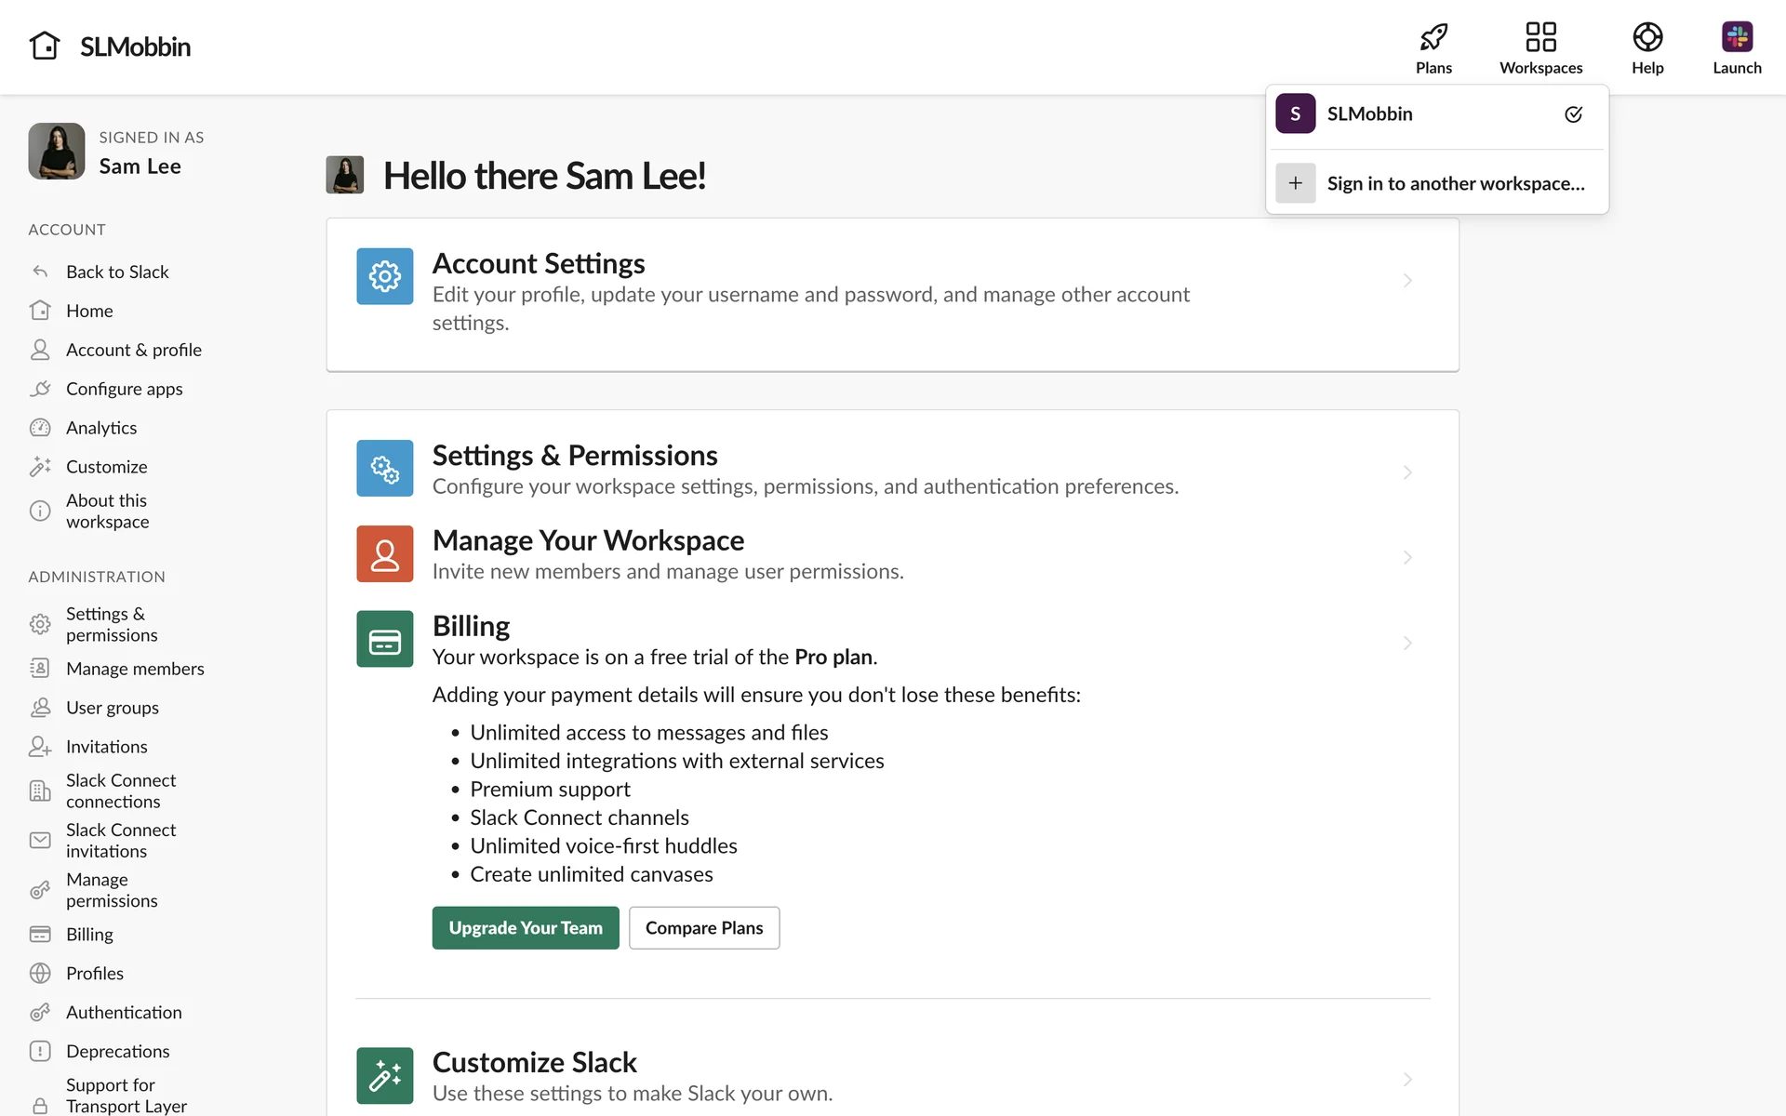1786x1116 pixels.
Task: Click the SLMobbin home icon
Action: 45,46
